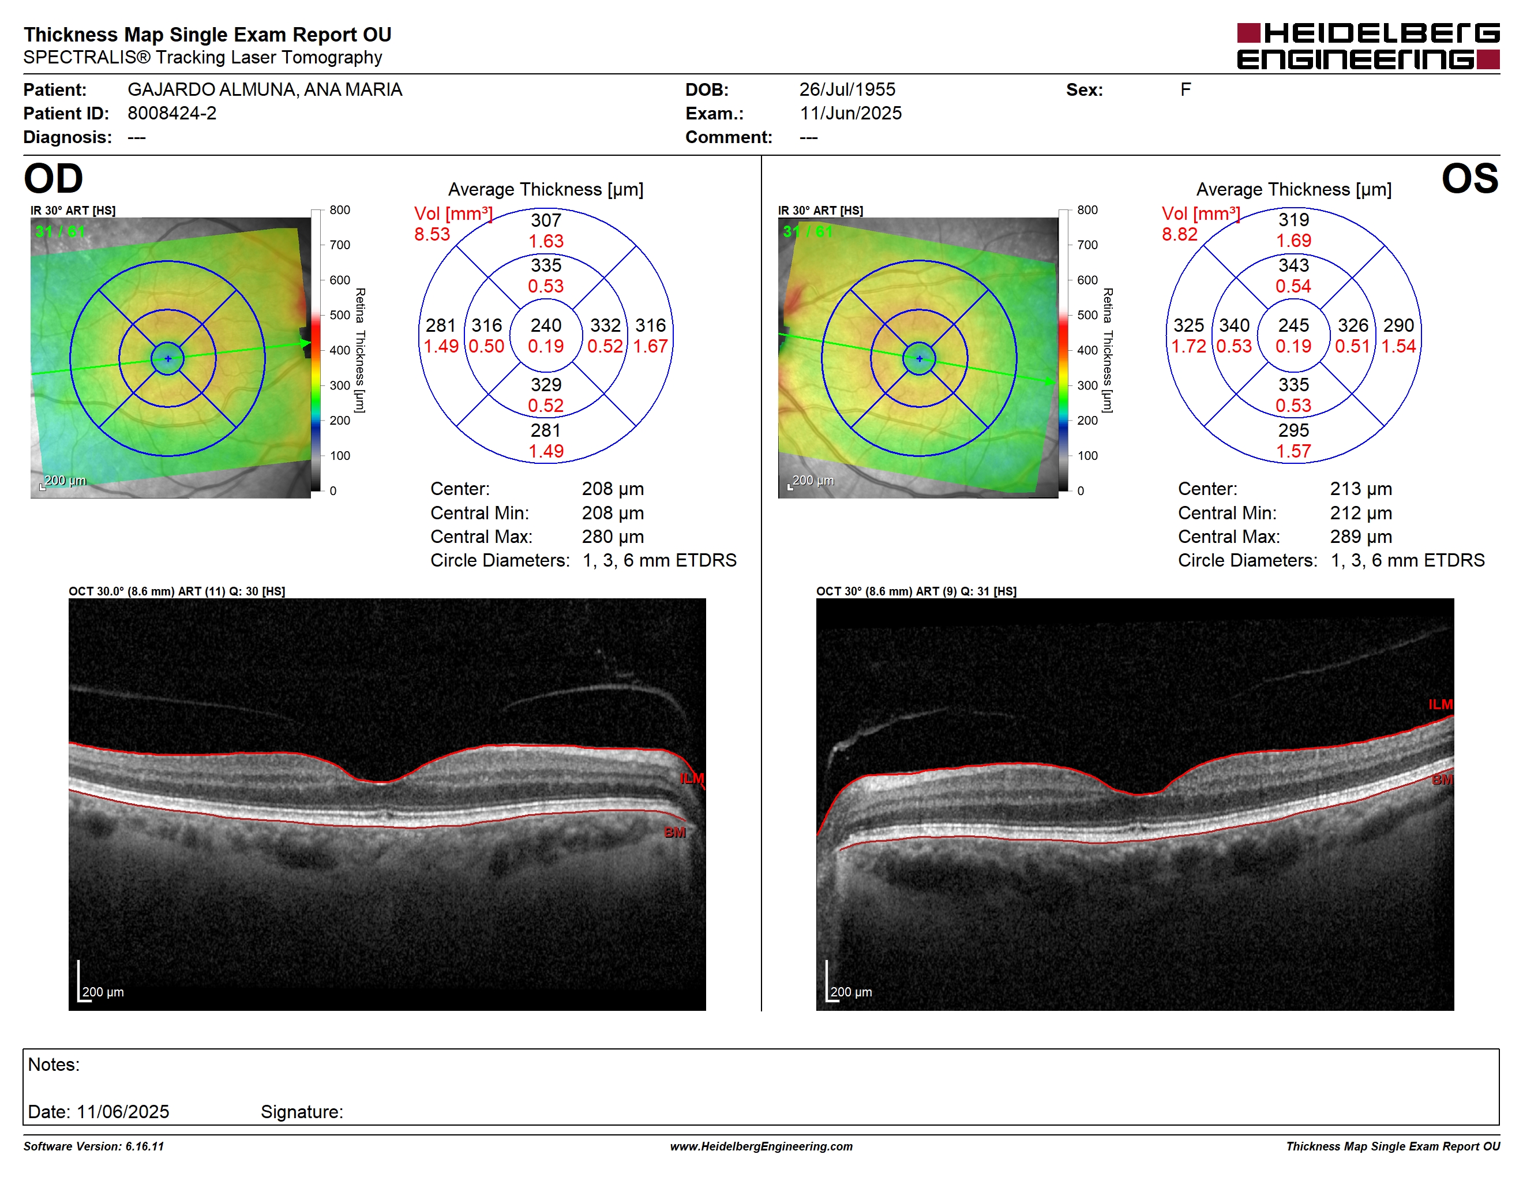Click the report title Thickness Map Single Exam Report OU
The height and width of the screenshot is (1177, 1523).
coord(208,34)
